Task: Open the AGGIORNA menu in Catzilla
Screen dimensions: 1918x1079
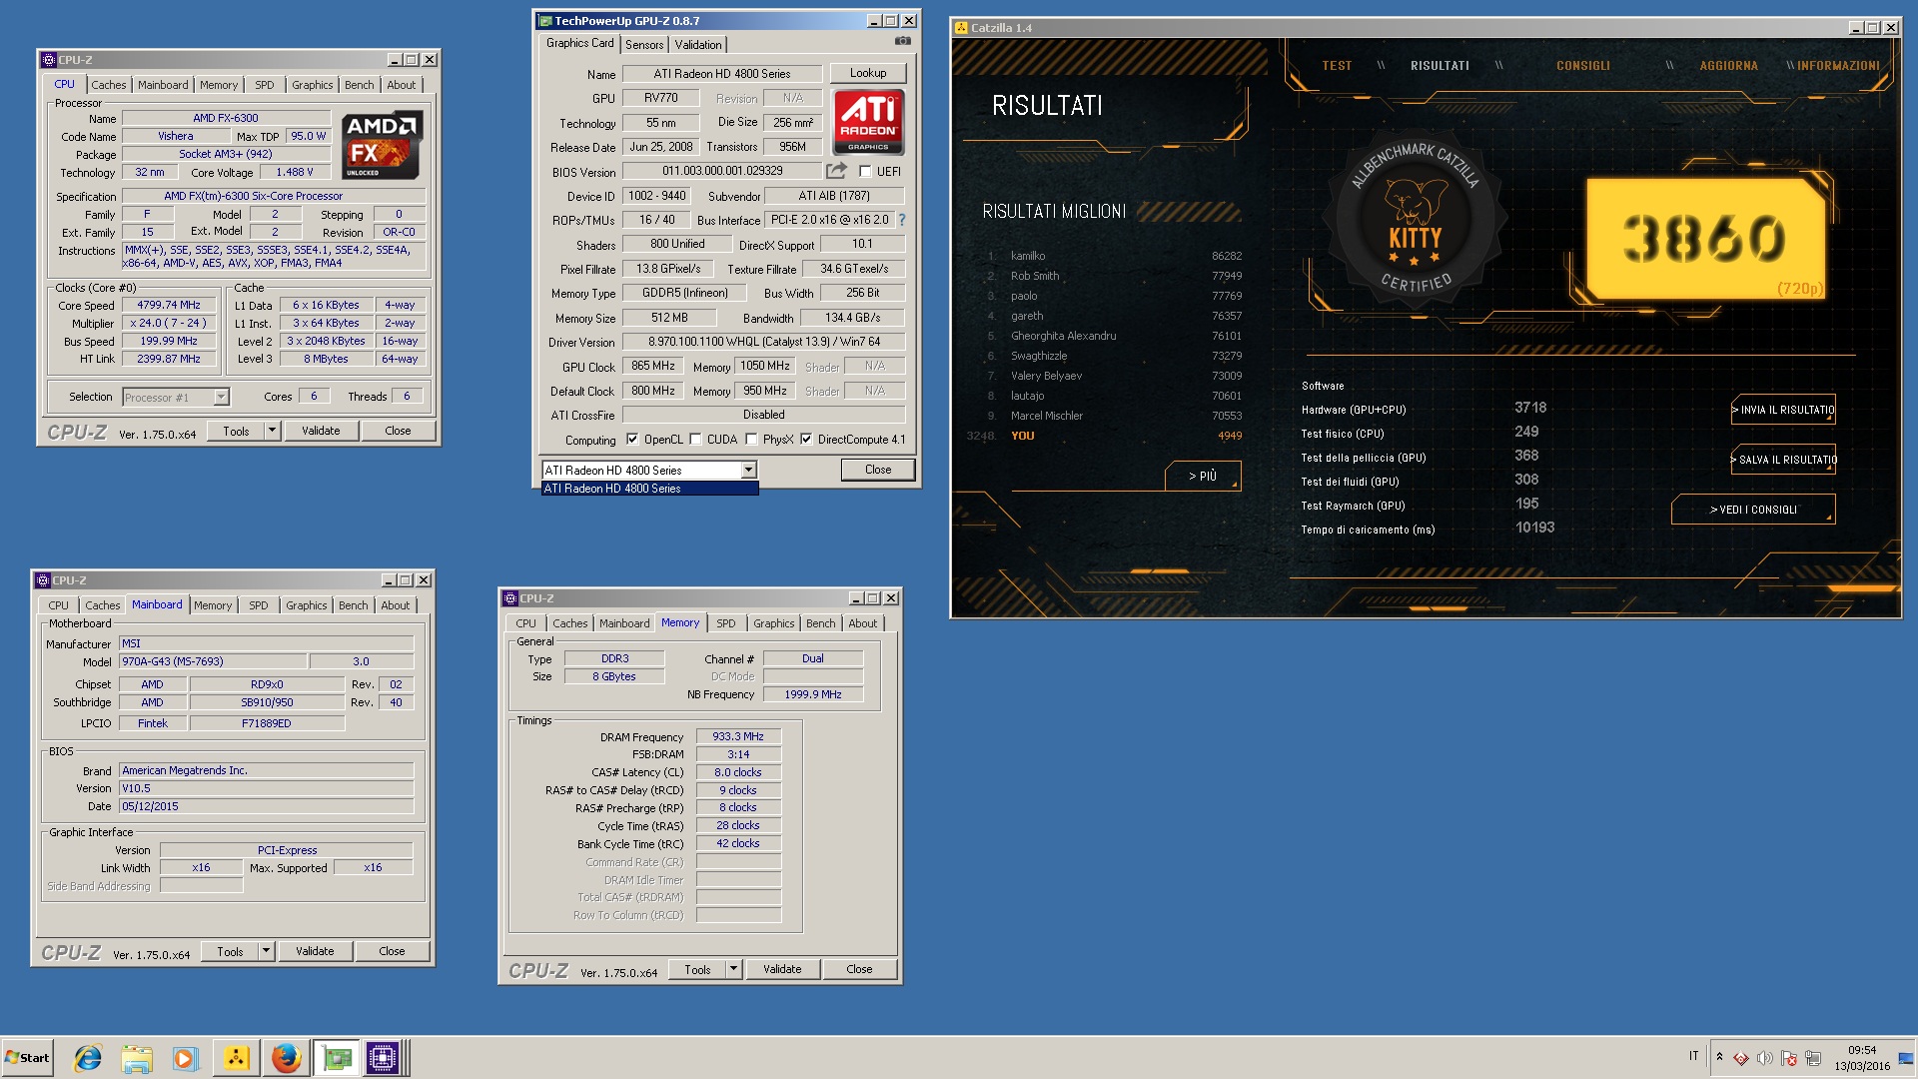Action: click(x=1728, y=66)
